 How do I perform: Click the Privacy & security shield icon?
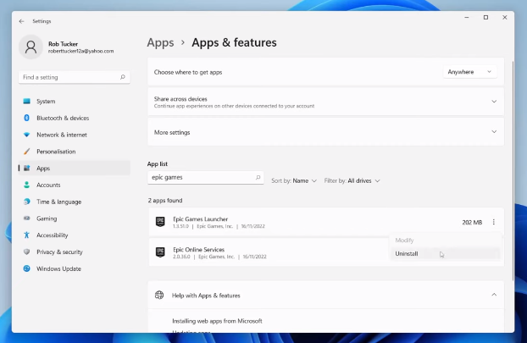(26, 252)
